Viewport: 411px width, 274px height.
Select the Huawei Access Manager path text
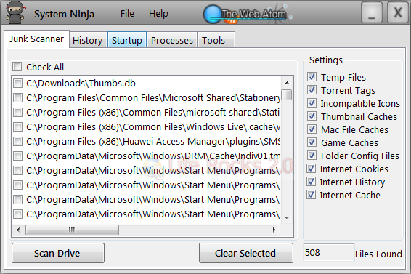pos(153,142)
